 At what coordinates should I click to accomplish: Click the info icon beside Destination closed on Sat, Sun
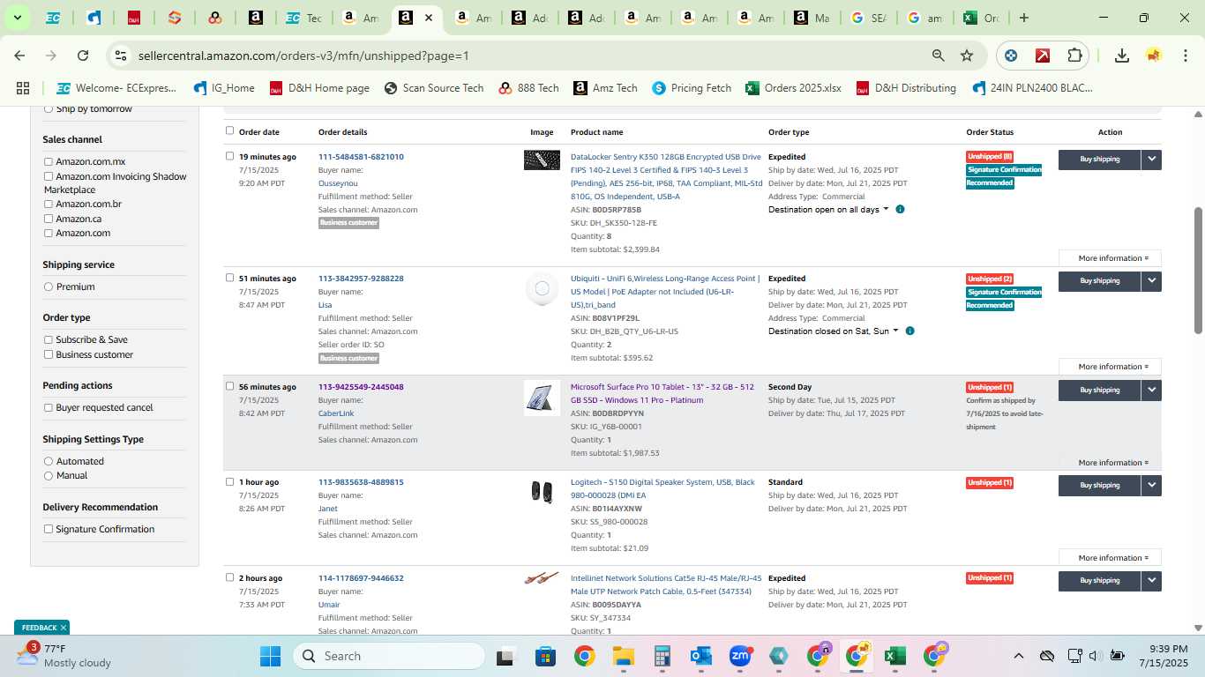(909, 331)
